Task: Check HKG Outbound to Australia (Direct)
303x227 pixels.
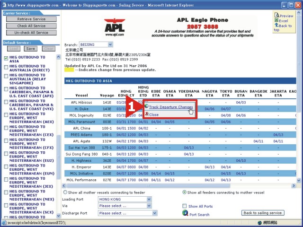Action: [x=6, y=67]
